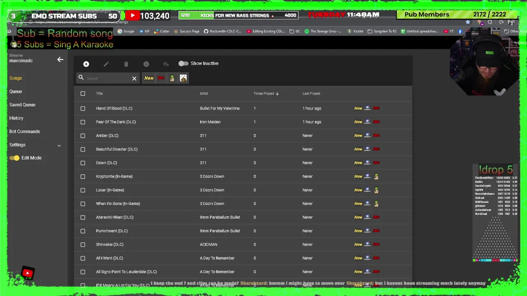Sort by the Last Played column header

pyautogui.click(x=311, y=93)
